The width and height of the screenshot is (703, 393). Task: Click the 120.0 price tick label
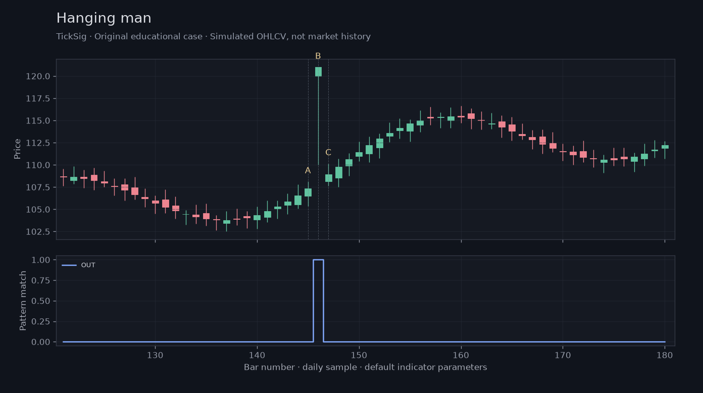(38, 77)
